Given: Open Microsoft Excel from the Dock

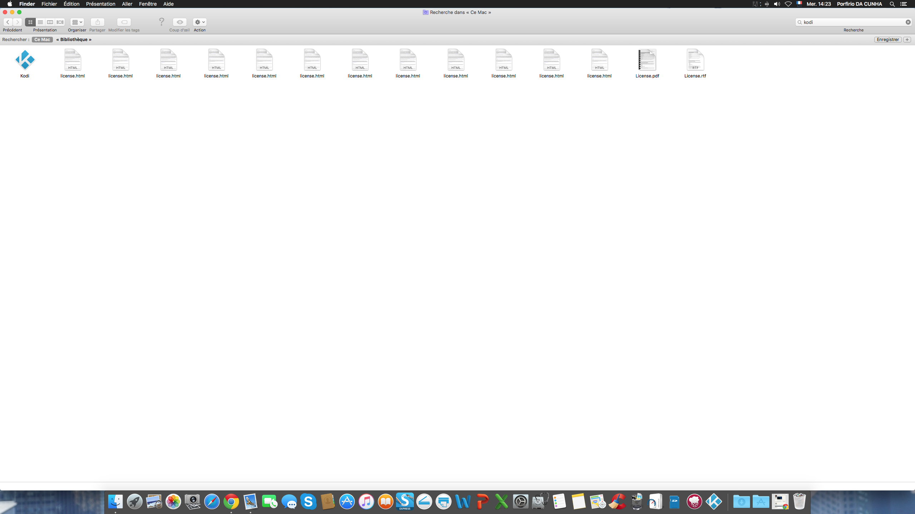Looking at the screenshot, I should [501, 502].
